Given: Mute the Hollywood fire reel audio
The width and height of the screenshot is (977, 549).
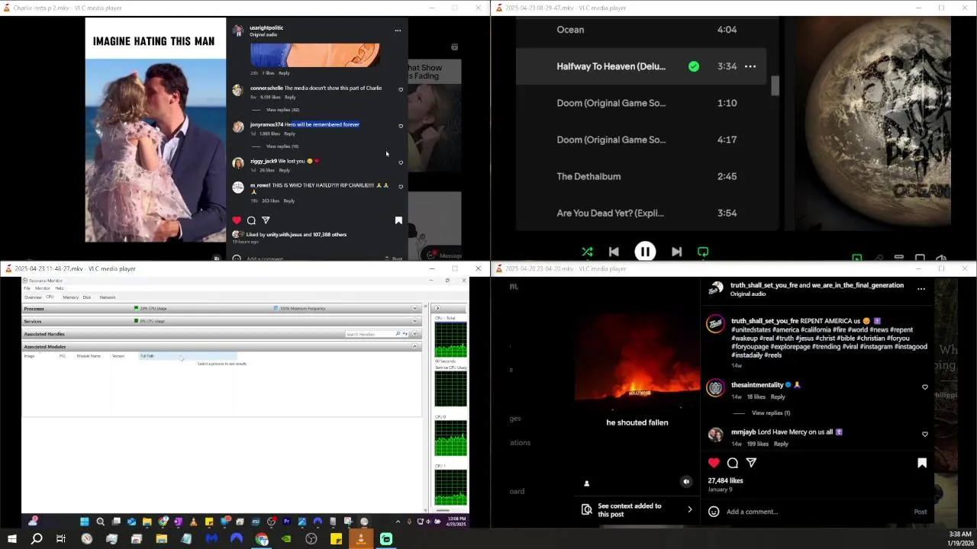Looking at the screenshot, I should click(686, 482).
